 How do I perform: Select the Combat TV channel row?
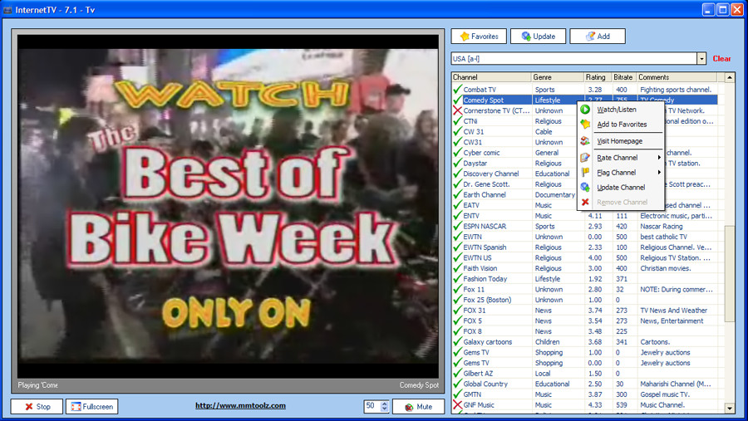584,90
